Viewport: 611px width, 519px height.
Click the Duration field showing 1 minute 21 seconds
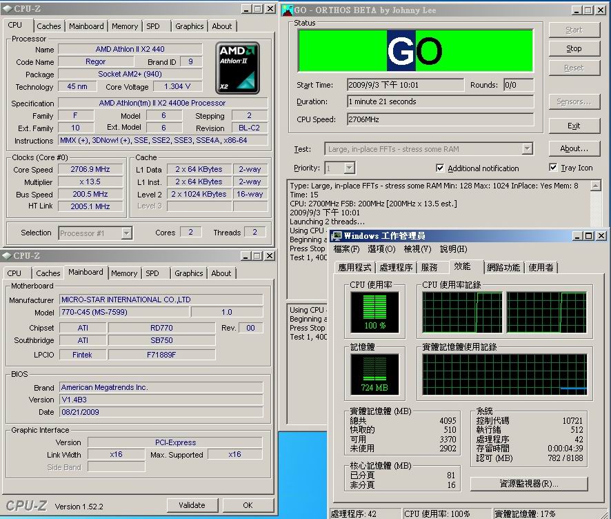click(x=441, y=101)
